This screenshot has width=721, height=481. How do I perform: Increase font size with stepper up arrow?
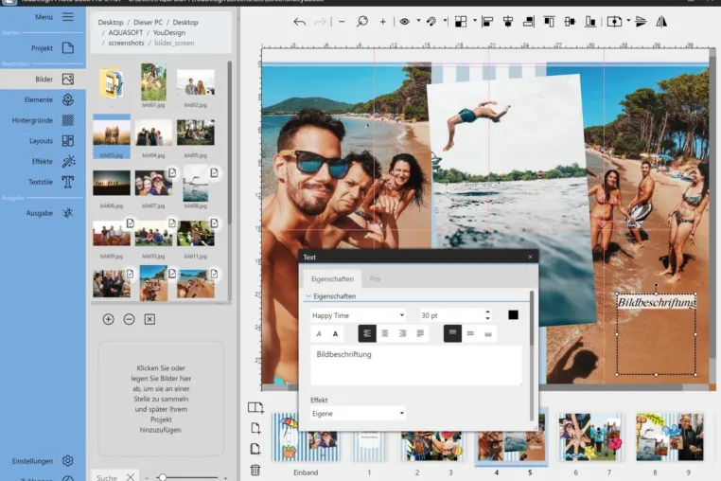click(x=488, y=312)
